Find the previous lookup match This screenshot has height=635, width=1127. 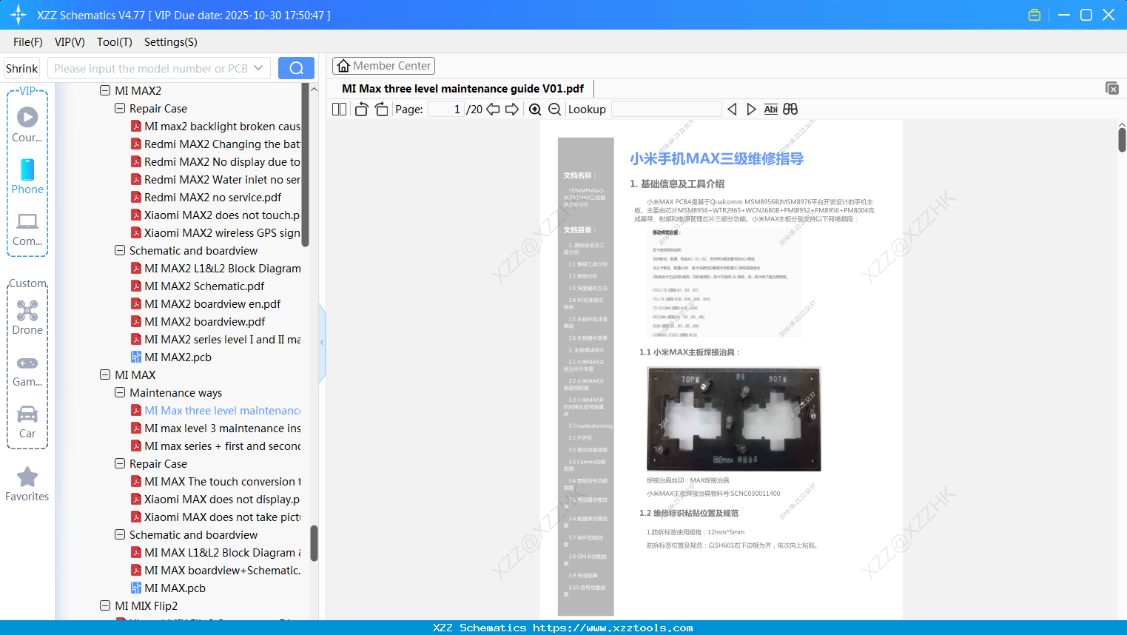(732, 110)
